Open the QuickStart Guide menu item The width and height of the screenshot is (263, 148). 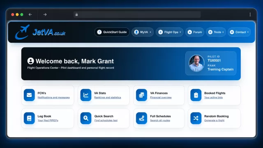[112, 32]
